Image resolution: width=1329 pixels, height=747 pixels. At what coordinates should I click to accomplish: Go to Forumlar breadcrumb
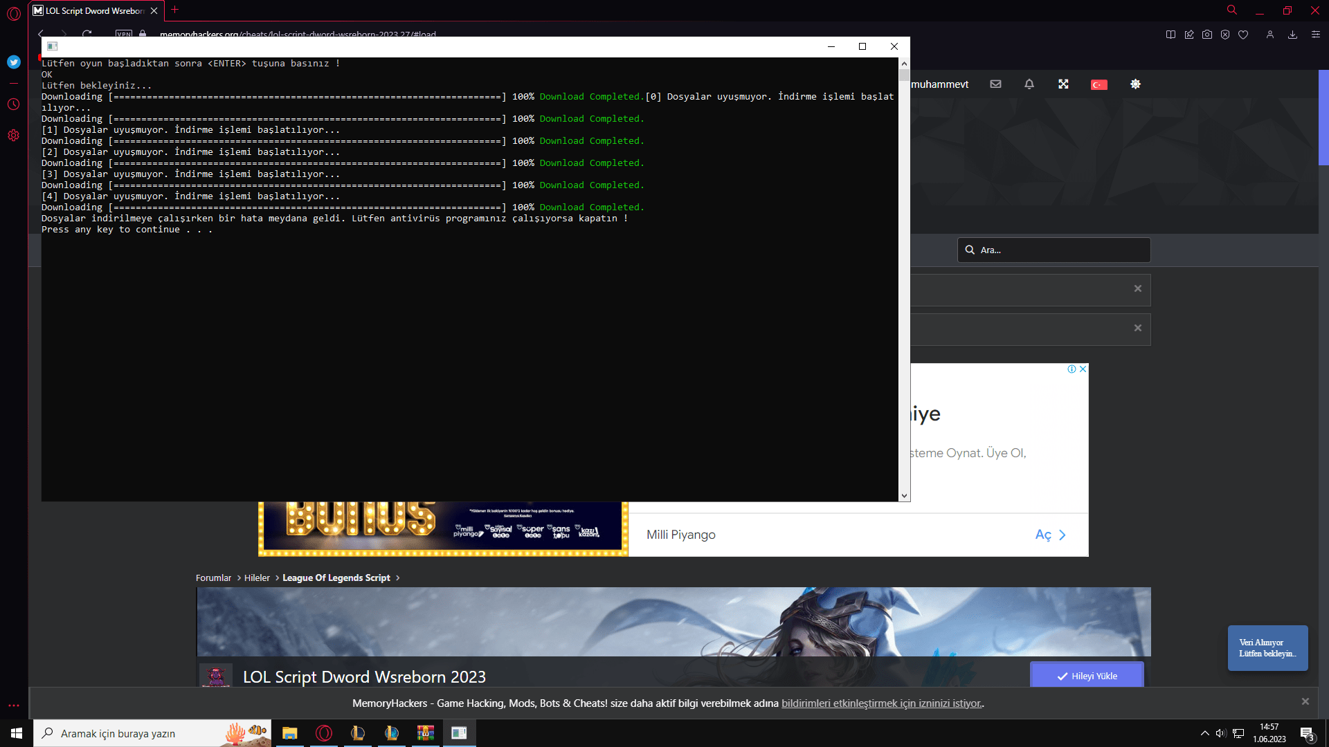pyautogui.click(x=213, y=578)
